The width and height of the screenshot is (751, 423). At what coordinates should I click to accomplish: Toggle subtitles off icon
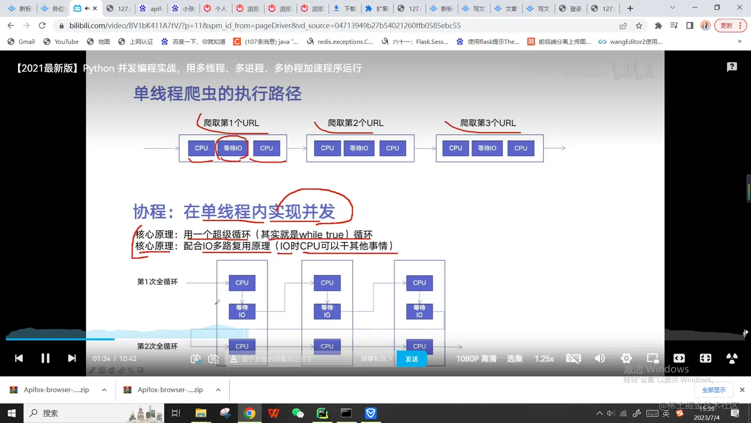[x=573, y=358]
